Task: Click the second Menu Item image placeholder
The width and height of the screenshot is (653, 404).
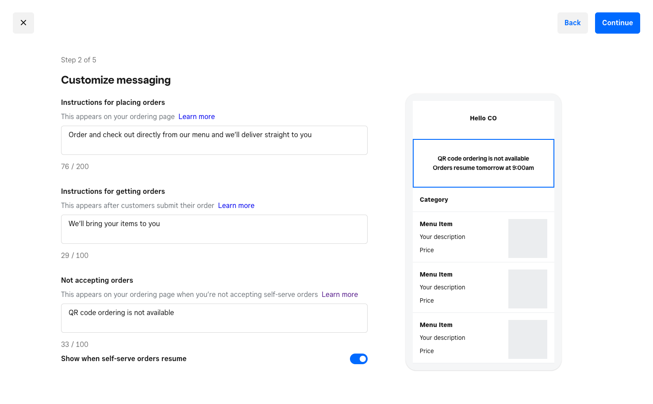Action: pos(528,289)
